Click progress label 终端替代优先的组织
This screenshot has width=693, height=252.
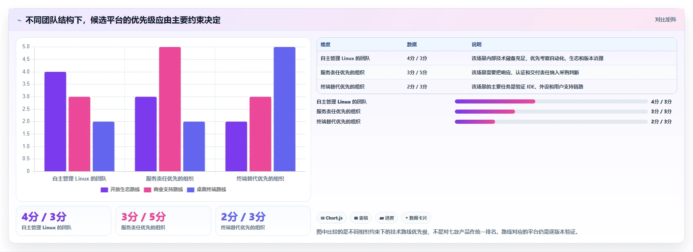(x=339, y=122)
